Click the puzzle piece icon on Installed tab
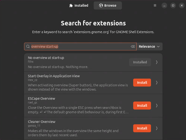 (x=71, y=5)
